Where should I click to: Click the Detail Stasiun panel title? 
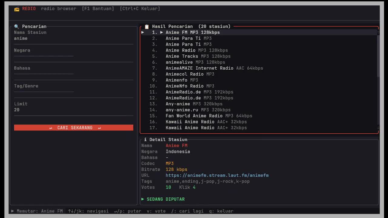[x=168, y=140]
